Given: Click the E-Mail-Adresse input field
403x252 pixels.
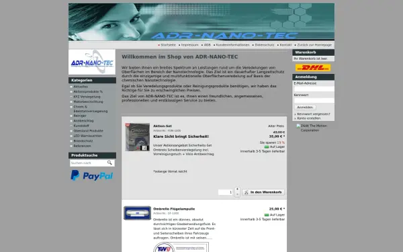Looking at the screenshot, I should (314, 89).
